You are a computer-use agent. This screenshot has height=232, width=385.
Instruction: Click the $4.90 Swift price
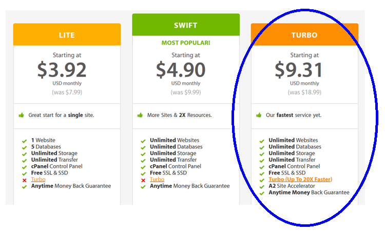[x=181, y=70]
